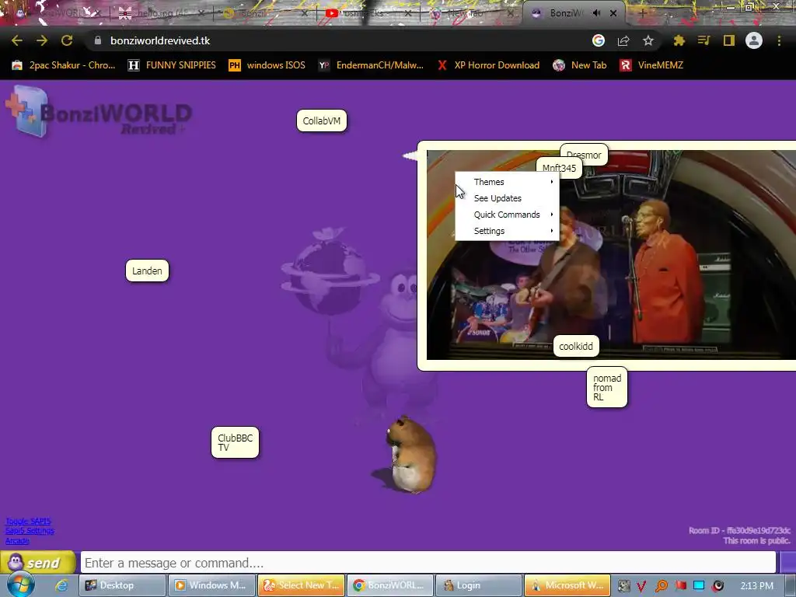Click the blue monitor tray icon
This screenshot has height=597, width=796.
coord(699,586)
